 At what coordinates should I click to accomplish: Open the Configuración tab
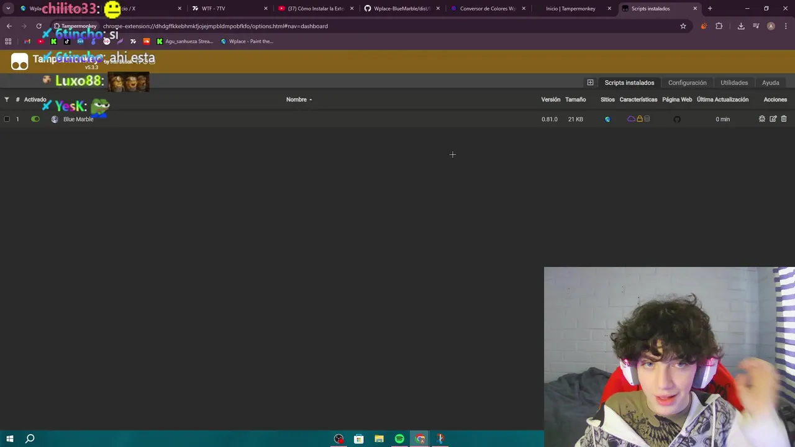(687, 83)
